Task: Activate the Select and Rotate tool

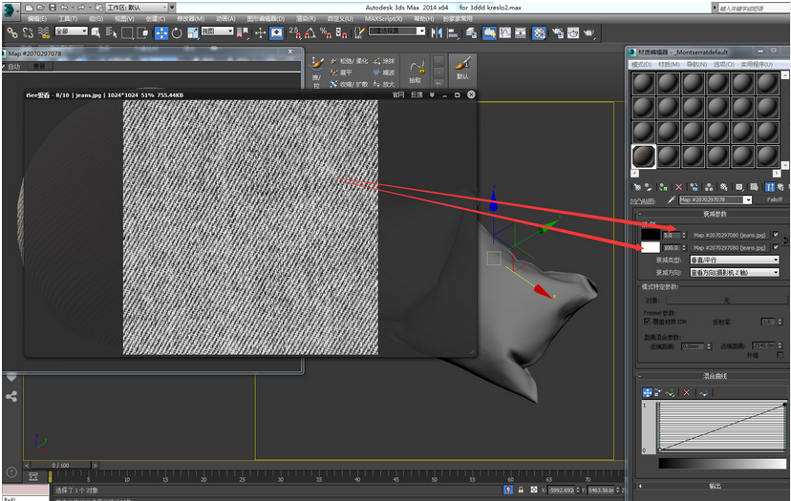Action: [x=177, y=32]
